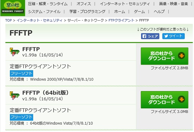Open インターネット・セキュリティ in the top menu
This screenshot has width=194, height=132.
(x=125, y=4)
